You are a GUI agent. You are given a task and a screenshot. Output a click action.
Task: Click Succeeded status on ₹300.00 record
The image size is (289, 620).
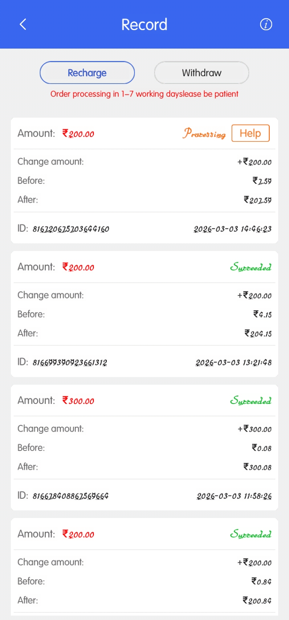coord(250,401)
